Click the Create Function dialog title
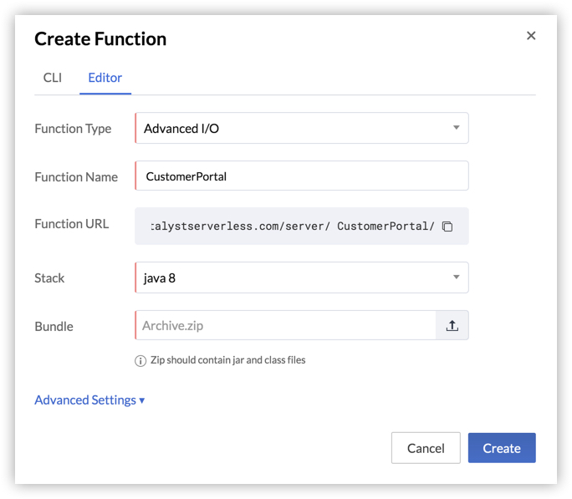 100,38
